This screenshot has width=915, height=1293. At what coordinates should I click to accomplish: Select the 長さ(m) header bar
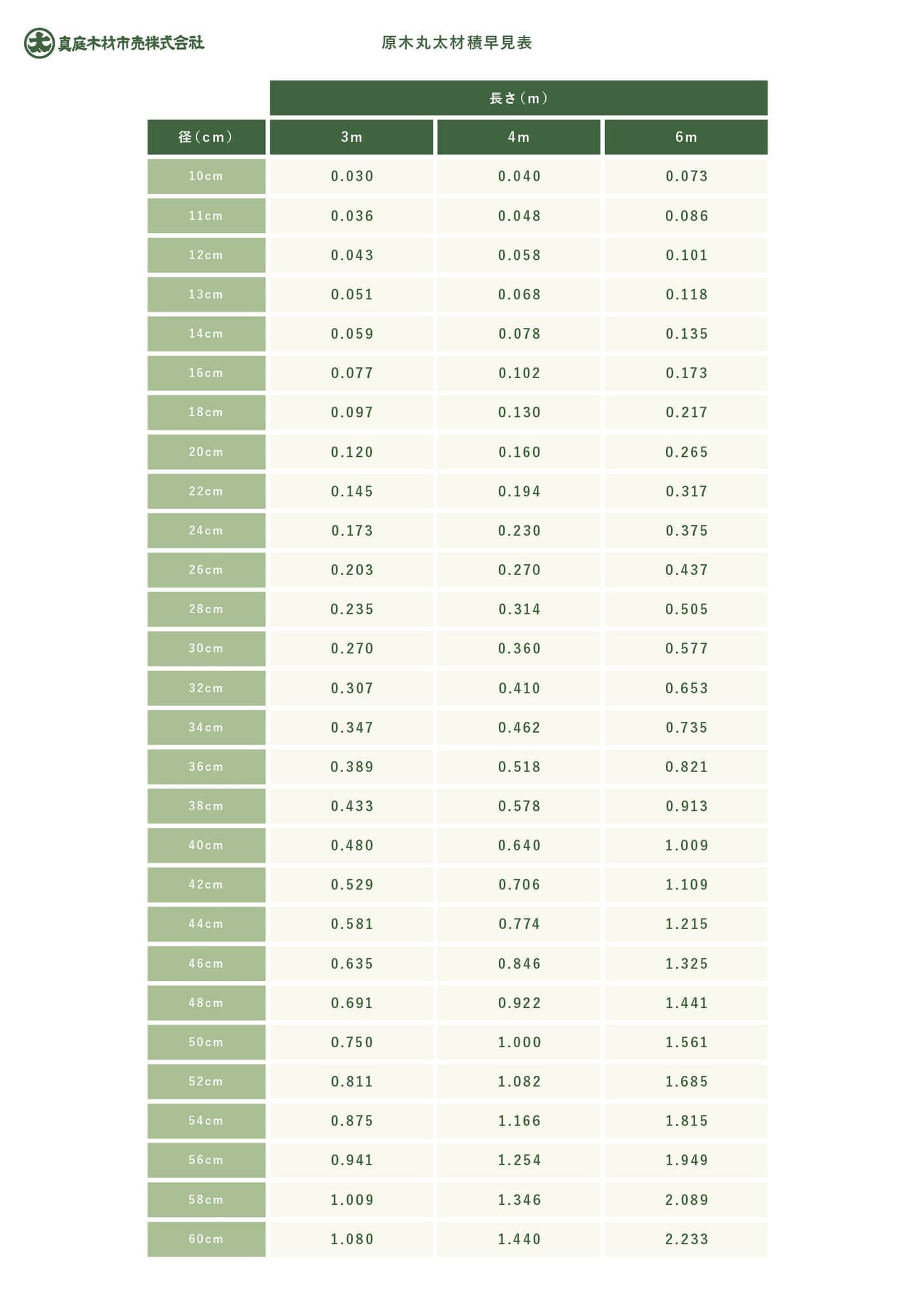(518, 98)
